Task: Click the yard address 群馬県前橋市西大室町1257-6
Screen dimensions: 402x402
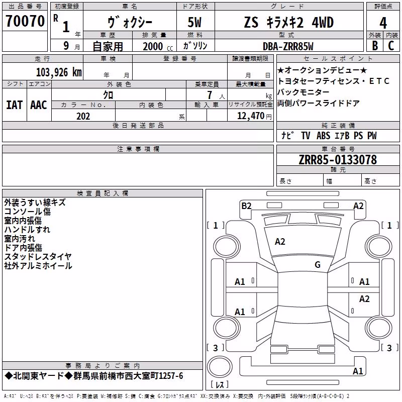Action: pos(128,376)
